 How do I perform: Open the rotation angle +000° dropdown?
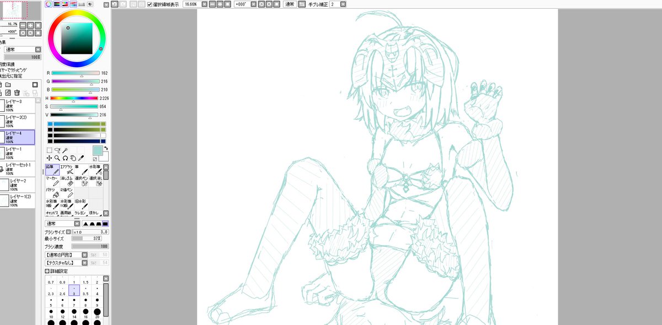[253, 4]
